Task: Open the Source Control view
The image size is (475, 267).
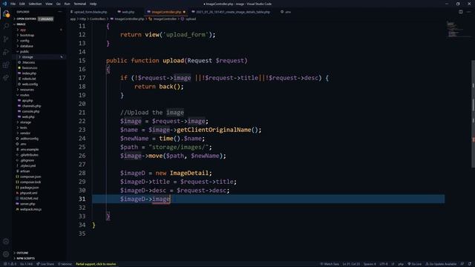Action: 6,39
